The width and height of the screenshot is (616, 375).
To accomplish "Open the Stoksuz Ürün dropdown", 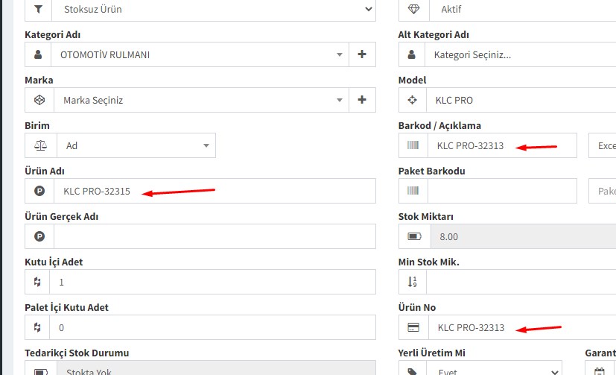I will click(213, 9).
